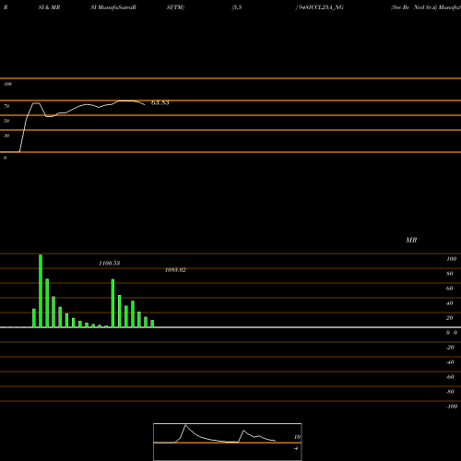Click the -20 label on MR axis
Image resolution: width=461 pixels, height=461 pixels.
coord(450,348)
